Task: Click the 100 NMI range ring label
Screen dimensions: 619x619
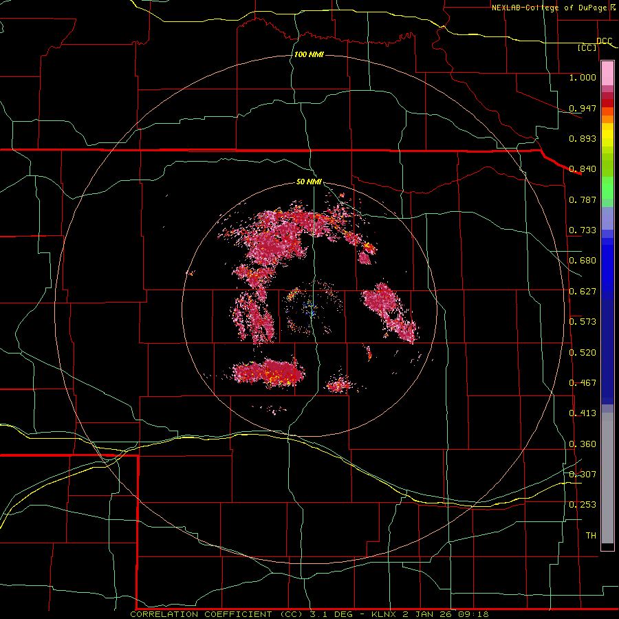Action: [309, 54]
